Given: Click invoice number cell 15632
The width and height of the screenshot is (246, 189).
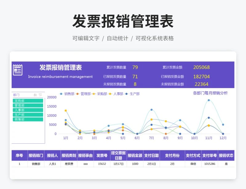Looking at the screenshot, I should 102,164.
